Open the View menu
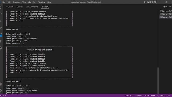The image size is (172, 97). tap(24, 2)
